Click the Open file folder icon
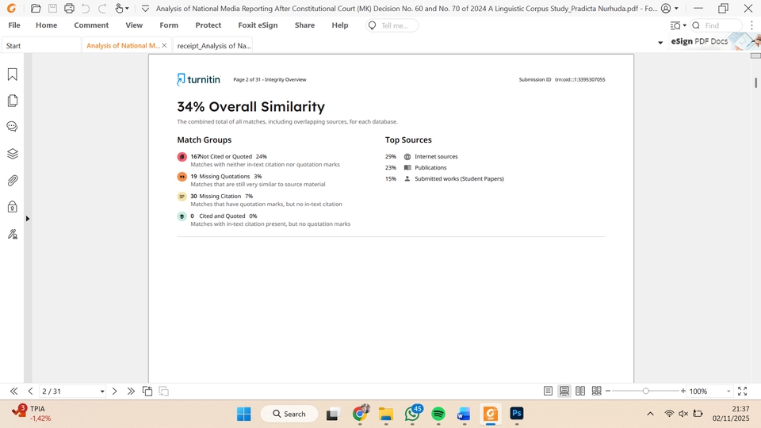Screen dimensions: 761x428 36,9
